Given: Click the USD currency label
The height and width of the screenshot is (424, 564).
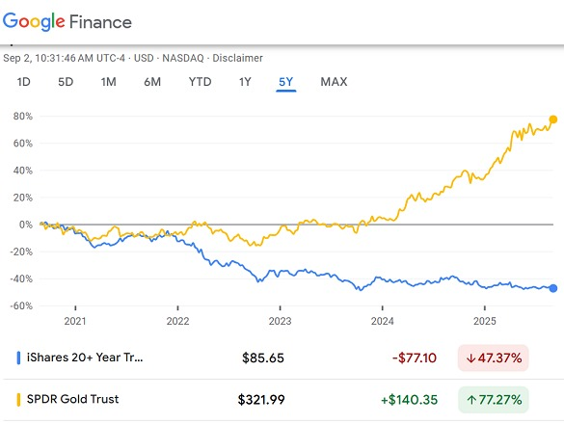Looking at the screenshot, I should [x=144, y=58].
